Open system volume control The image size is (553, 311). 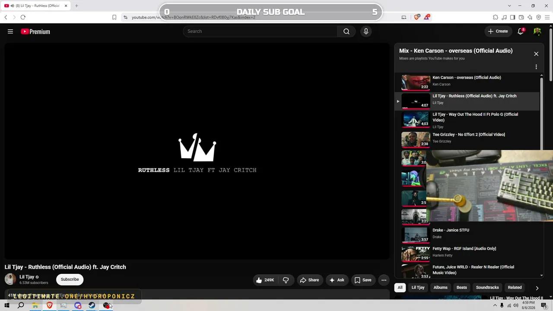[516, 305]
